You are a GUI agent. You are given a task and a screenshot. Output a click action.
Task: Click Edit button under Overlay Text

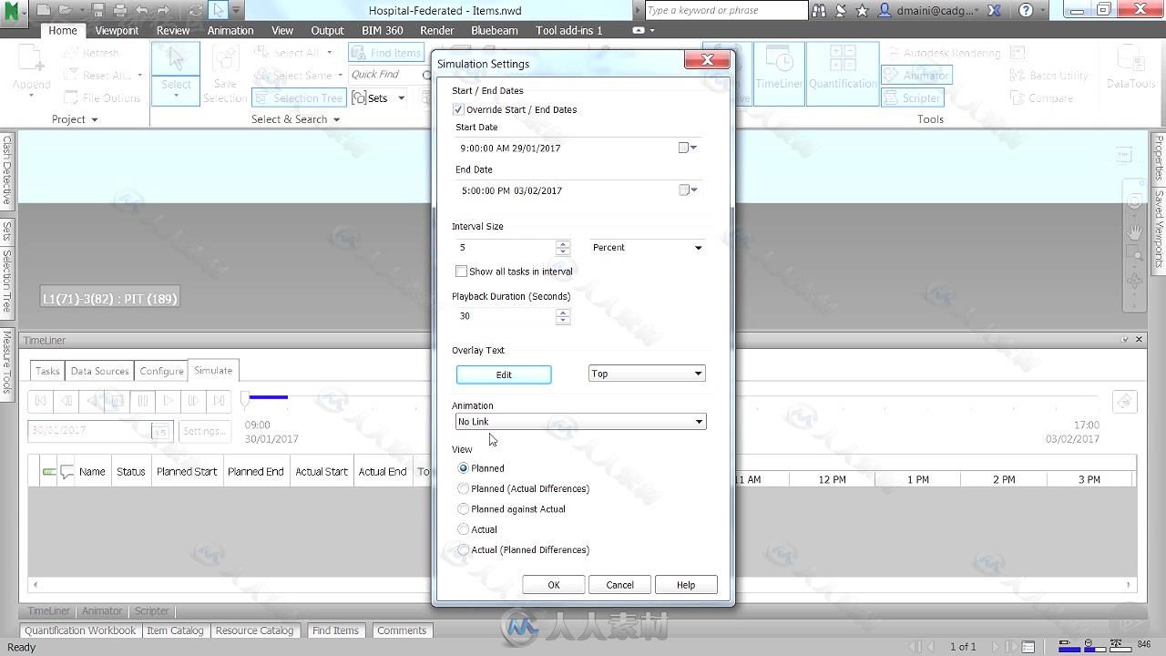pyautogui.click(x=504, y=374)
